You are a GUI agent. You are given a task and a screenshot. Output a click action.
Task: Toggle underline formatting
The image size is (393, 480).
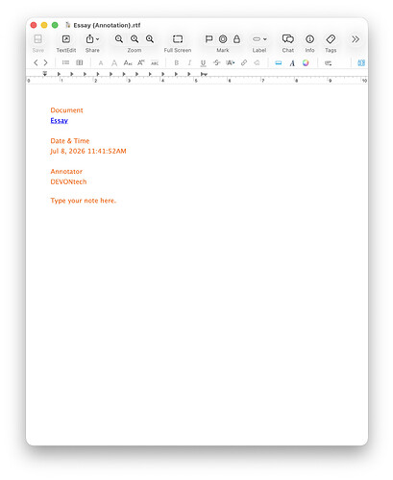203,63
